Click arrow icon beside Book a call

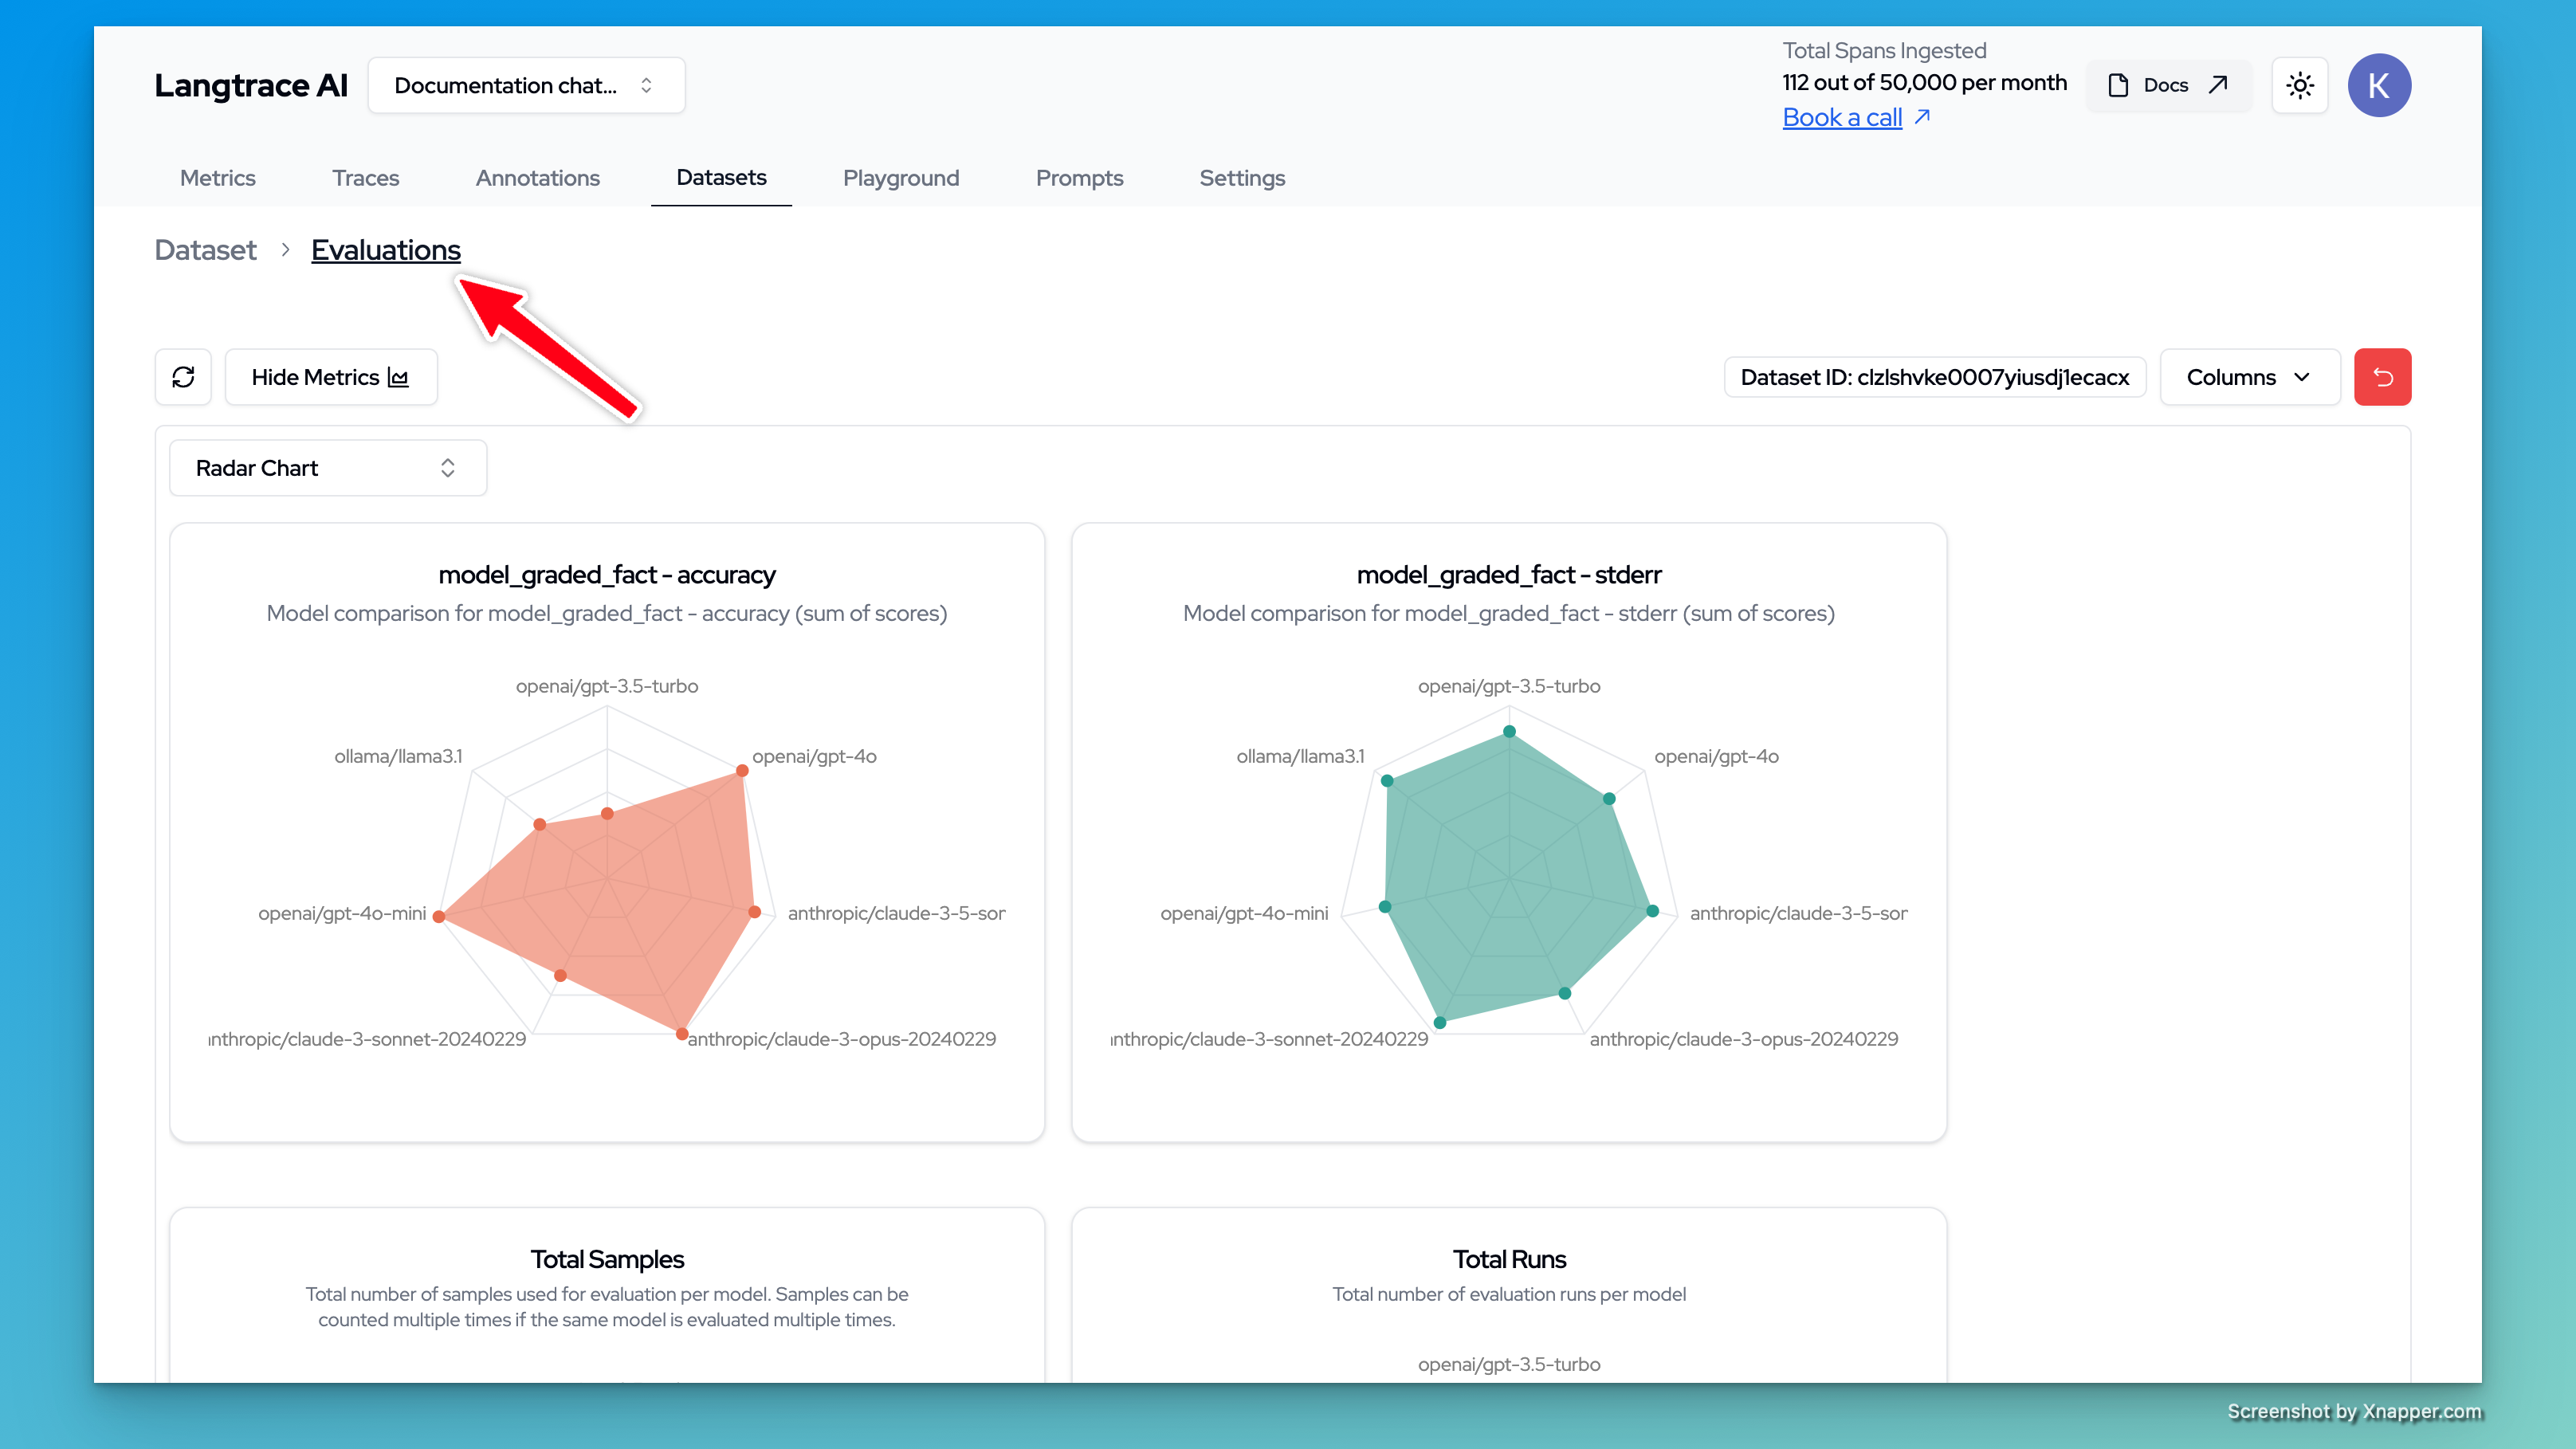(x=1922, y=117)
